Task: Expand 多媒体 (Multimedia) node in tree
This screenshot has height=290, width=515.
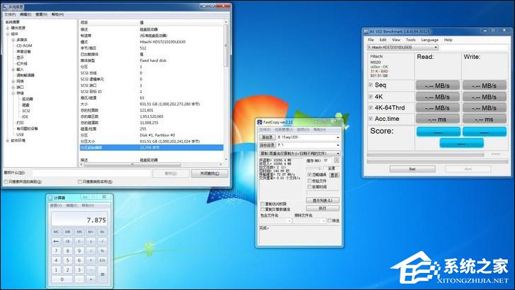Action: click(x=13, y=40)
